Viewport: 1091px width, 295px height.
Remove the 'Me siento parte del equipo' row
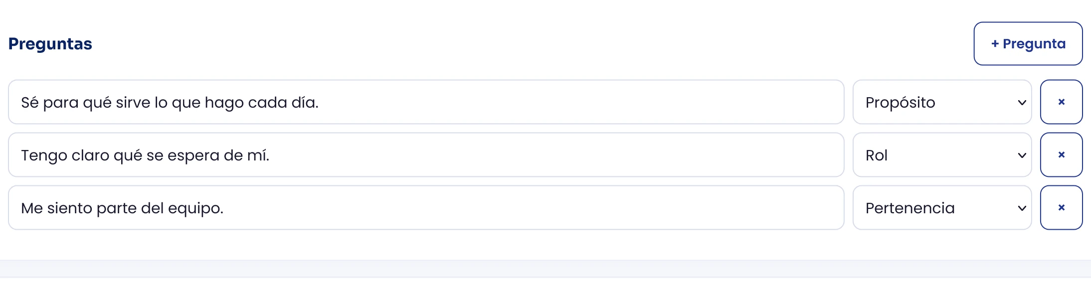[1061, 207]
